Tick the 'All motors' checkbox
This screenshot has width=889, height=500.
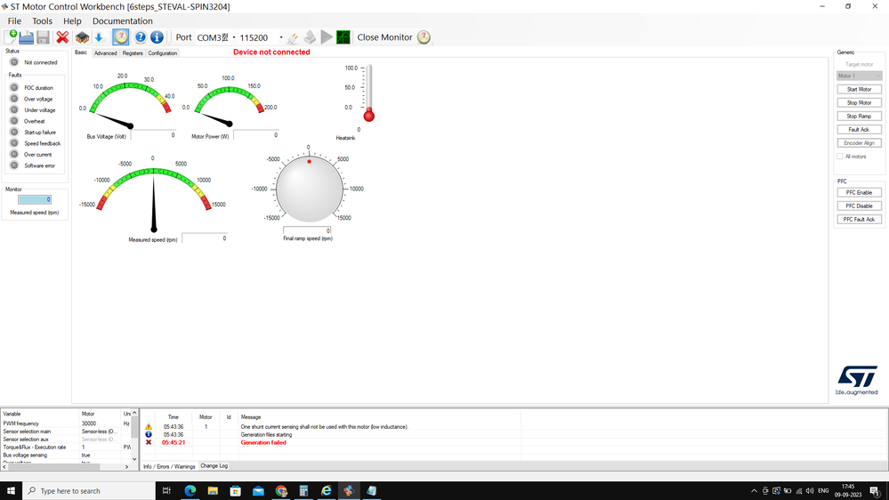(840, 157)
